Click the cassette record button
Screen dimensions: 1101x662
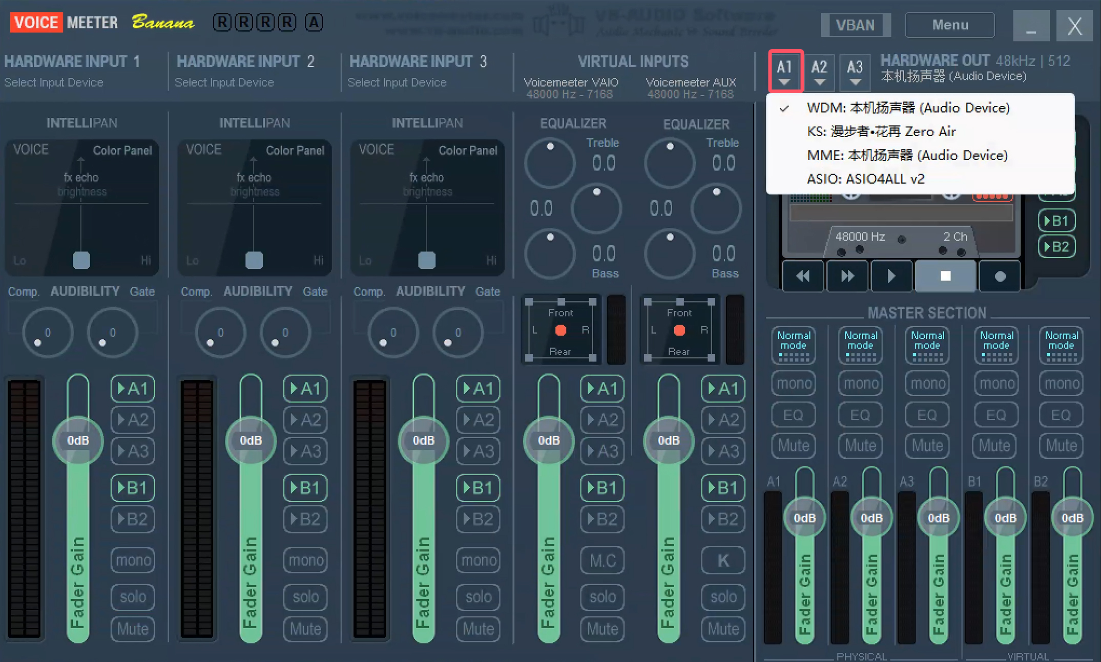coord(1000,276)
